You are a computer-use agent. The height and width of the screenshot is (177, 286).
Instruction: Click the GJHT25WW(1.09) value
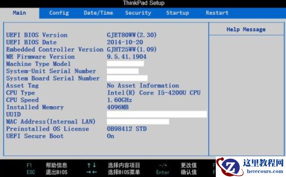(132, 49)
